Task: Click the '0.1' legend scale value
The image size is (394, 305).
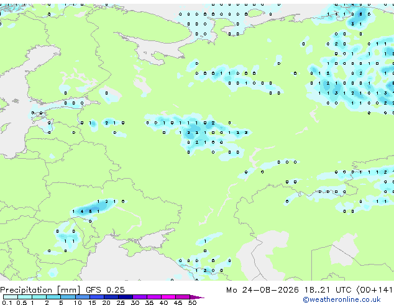Action: click(x=7, y=303)
